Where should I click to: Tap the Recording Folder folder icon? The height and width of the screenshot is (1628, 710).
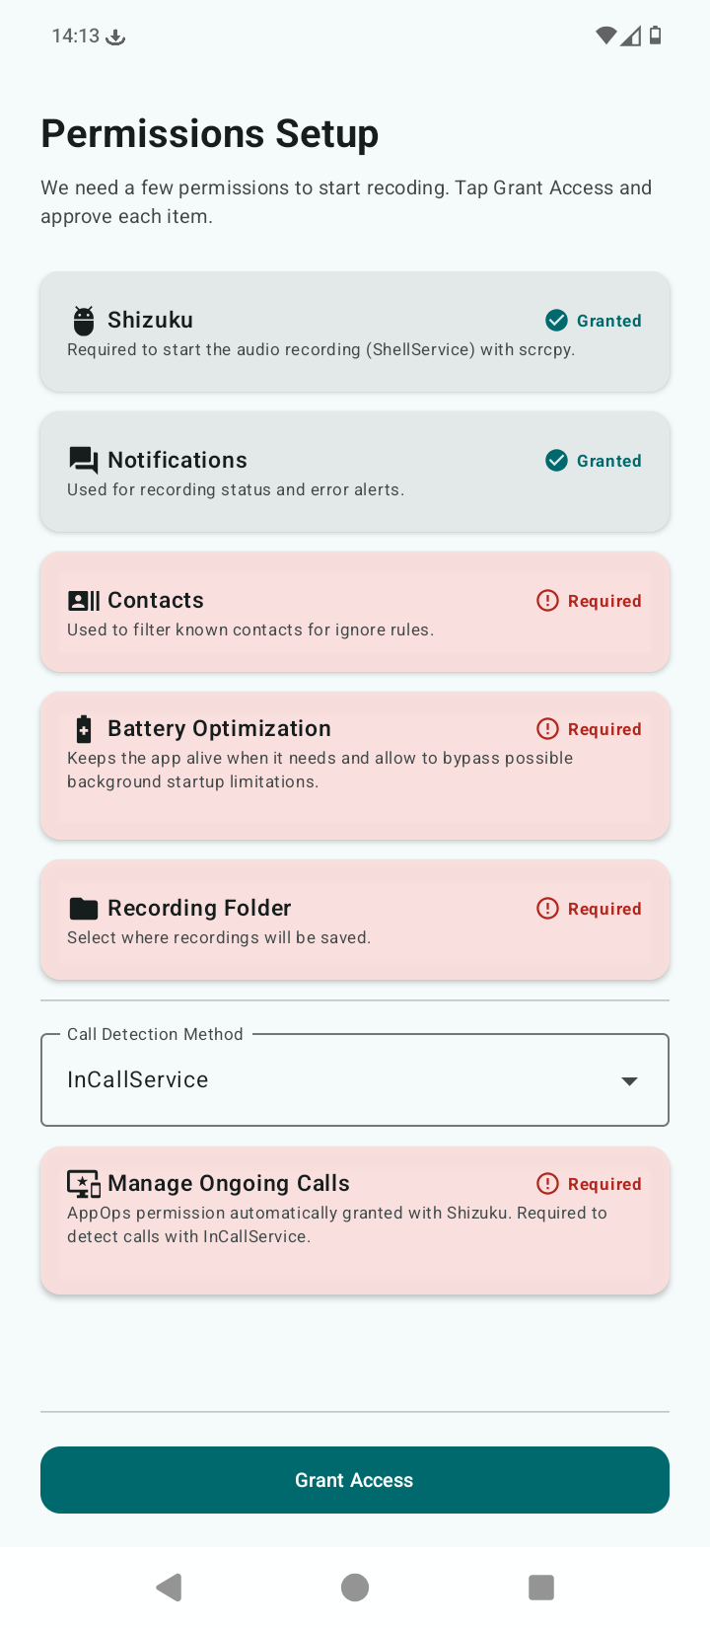[84, 909]
